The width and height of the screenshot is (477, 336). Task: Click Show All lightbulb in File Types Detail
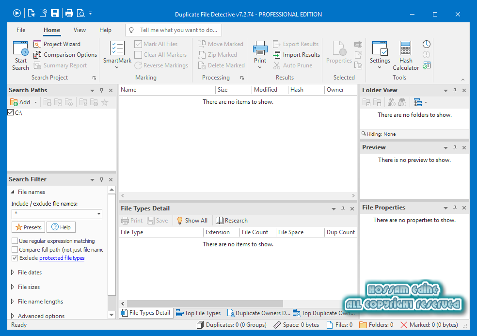(192, 221)
